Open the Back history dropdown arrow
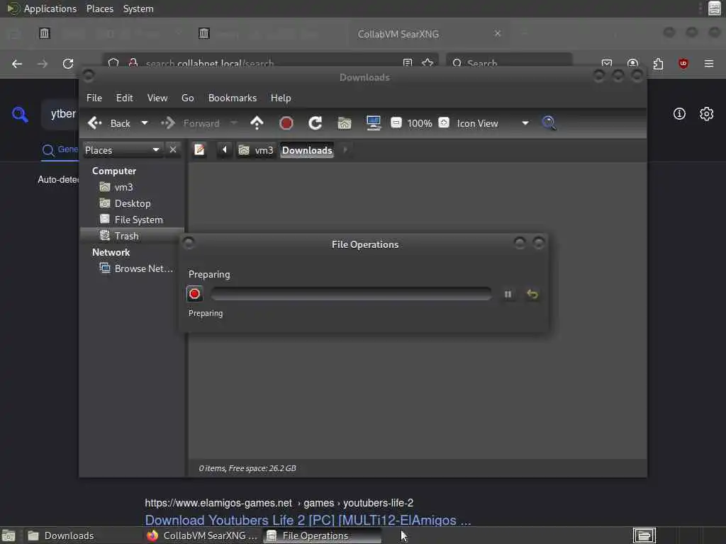726x544 pixels. [145, 123]
